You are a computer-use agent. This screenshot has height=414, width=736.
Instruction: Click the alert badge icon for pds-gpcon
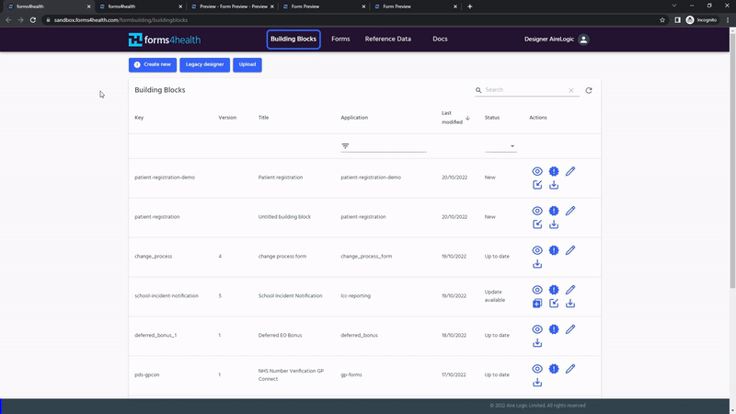[554, 369]
